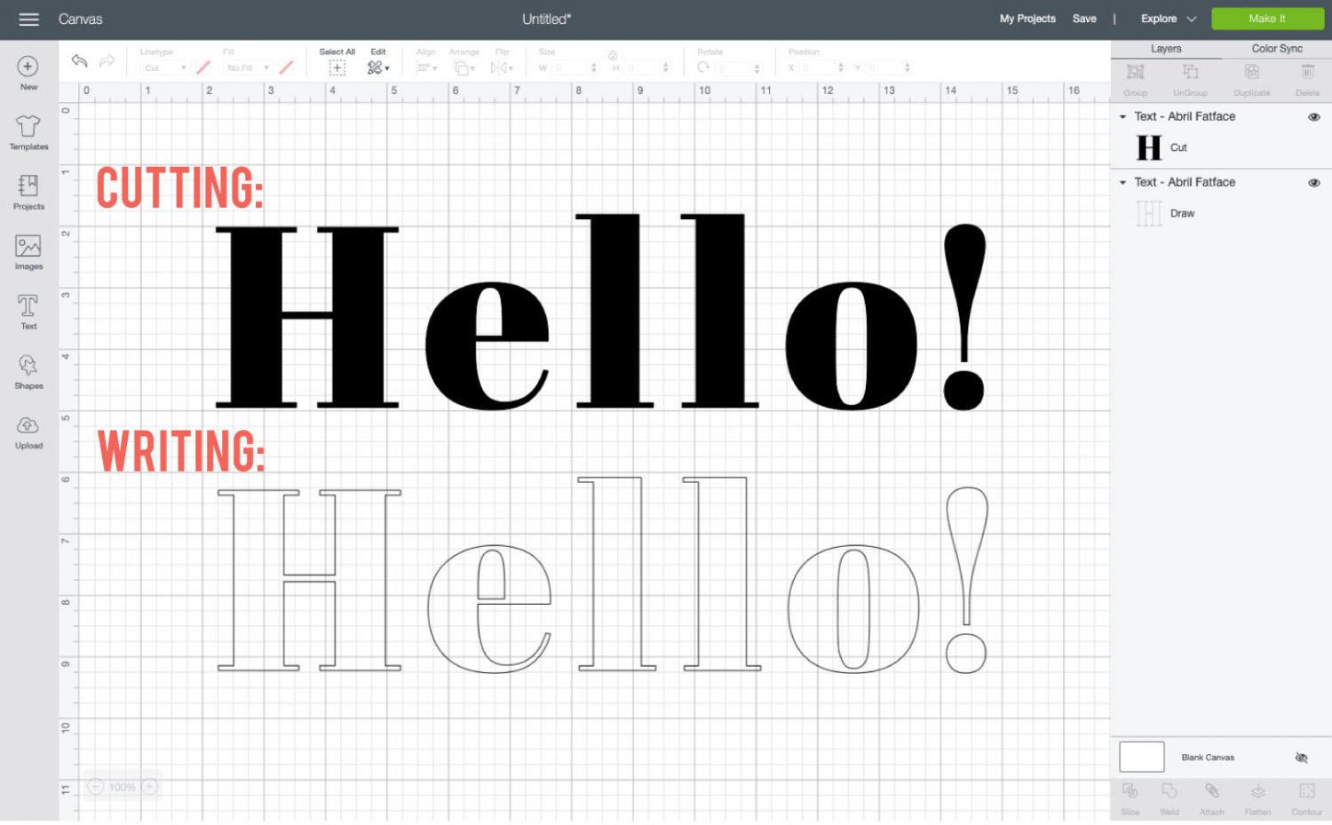Click the 100% zoom level

tap(123, 787)
